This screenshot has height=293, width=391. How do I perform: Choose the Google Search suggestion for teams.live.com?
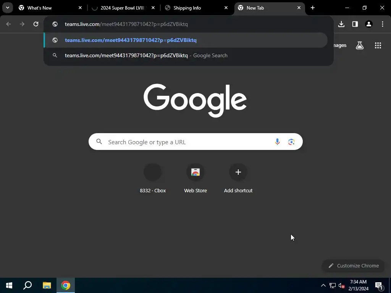pos(186,55)
